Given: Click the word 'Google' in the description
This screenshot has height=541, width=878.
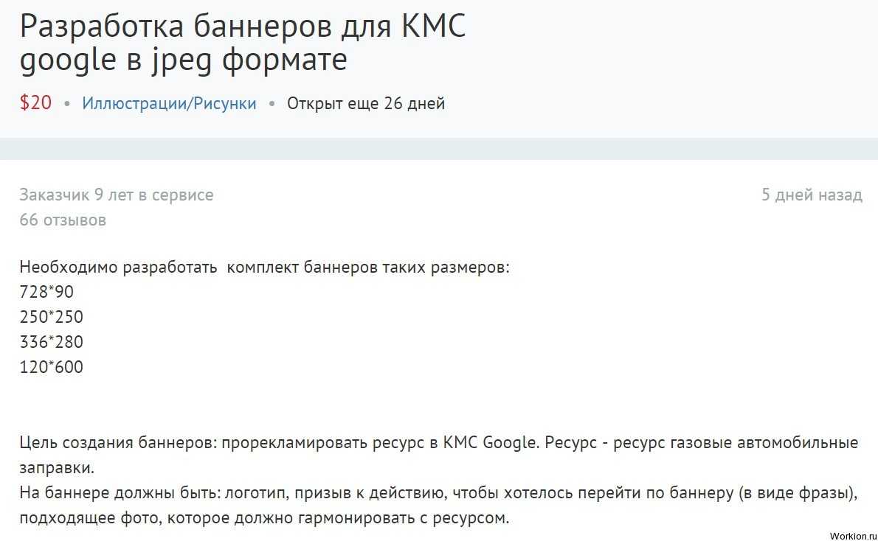Looking at the screenshot, I should [510, 443].
